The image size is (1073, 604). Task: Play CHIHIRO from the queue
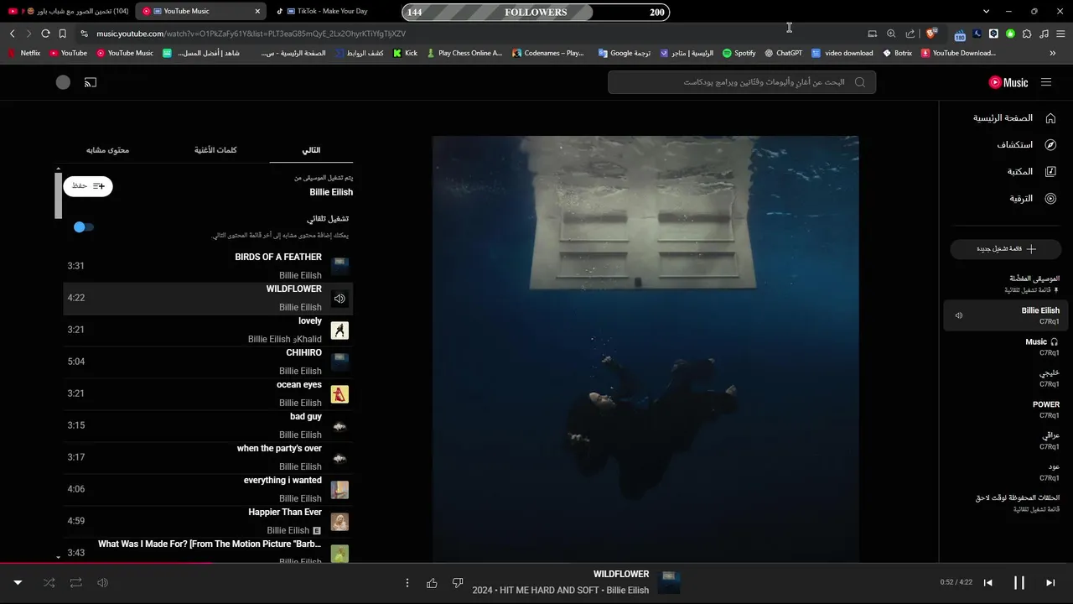pyautogui.click(x=208, y=362)
